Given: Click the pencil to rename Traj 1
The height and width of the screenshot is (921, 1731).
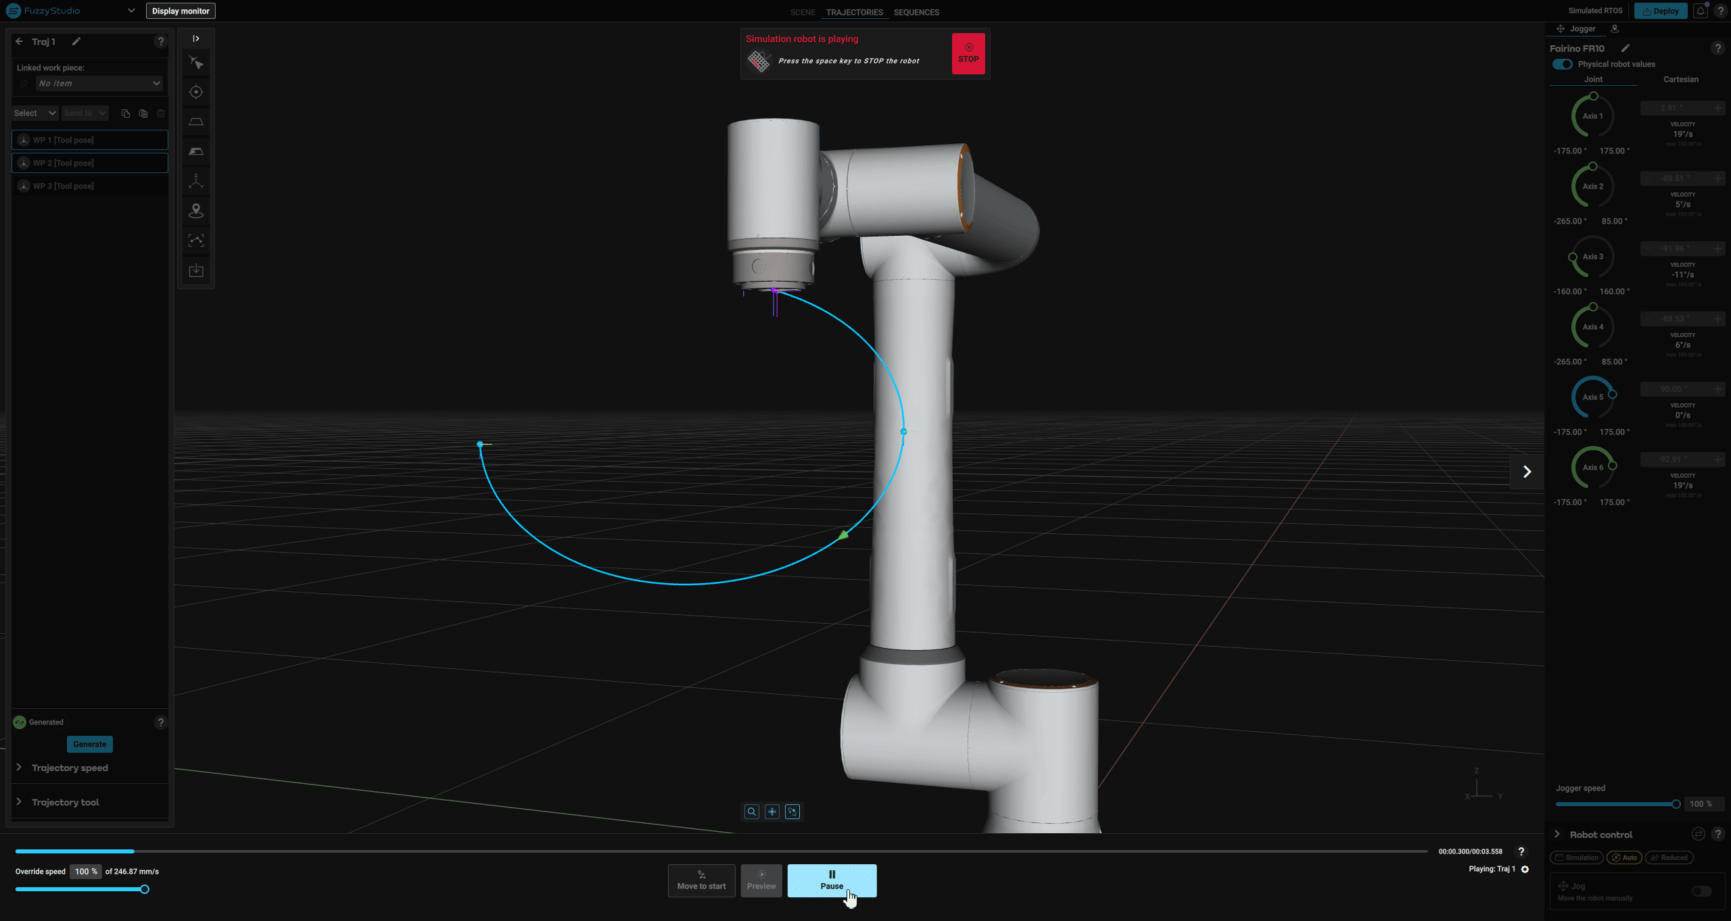Looking at the screenshot, I should click(76, 42).
